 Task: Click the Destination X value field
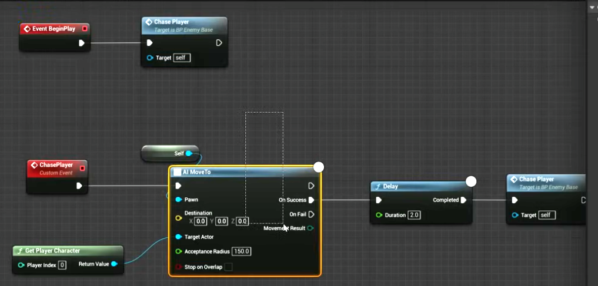[x=201, y=221]
